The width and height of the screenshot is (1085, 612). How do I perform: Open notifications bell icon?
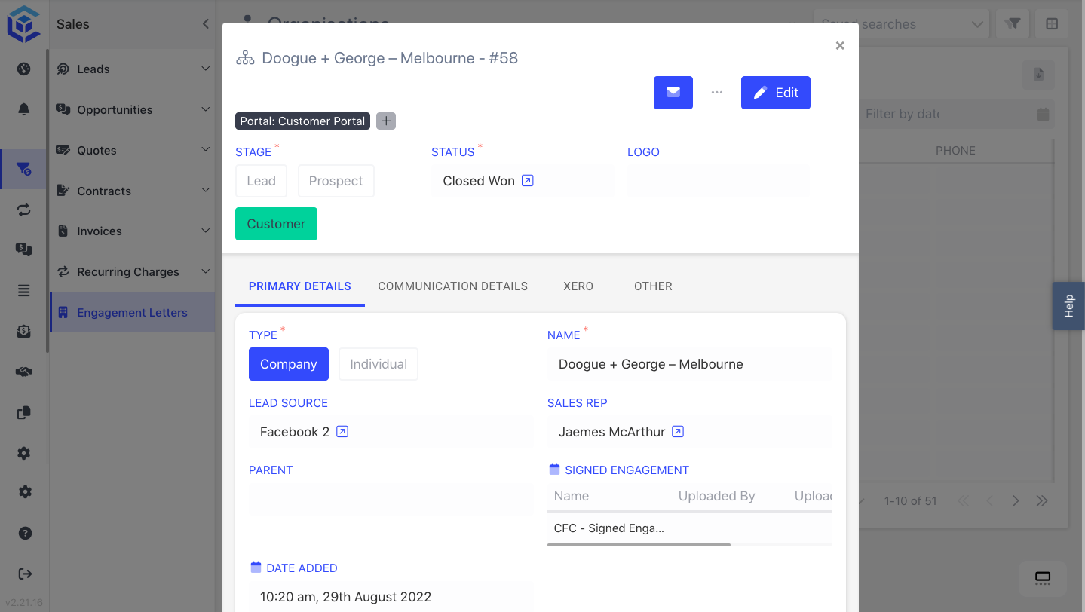[24, 109]
